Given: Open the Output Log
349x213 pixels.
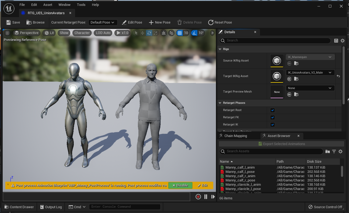Looking at the screenshot, I should [51, 207].
